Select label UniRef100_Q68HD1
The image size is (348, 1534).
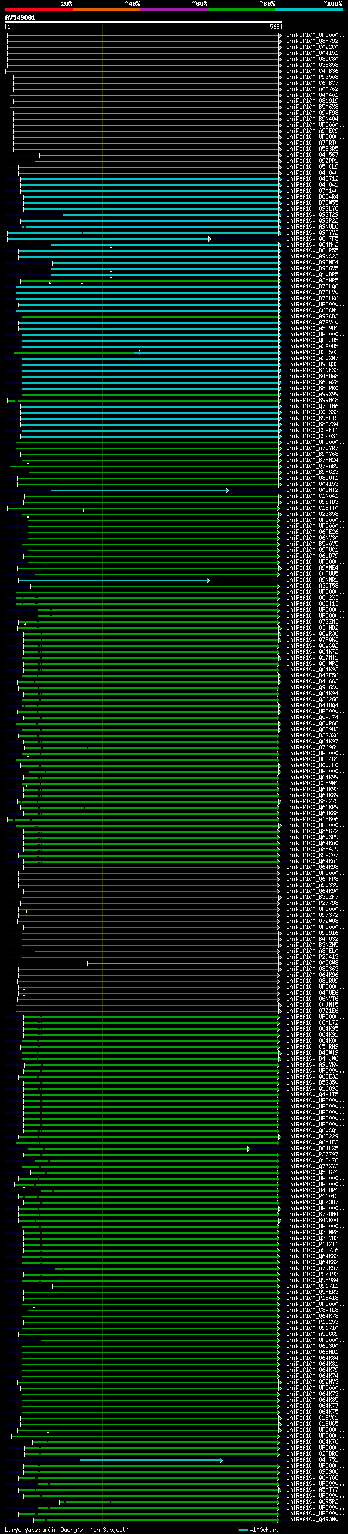312,1352
